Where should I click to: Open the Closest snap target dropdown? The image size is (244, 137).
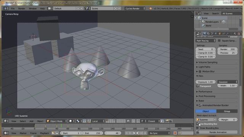click(154, 121)
